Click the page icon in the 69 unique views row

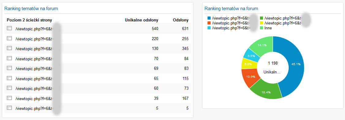[x=9, y=68]
